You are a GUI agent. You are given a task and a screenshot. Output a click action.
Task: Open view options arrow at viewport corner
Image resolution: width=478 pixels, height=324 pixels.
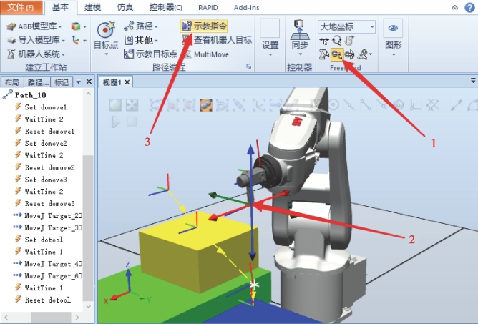click(473, 81)
